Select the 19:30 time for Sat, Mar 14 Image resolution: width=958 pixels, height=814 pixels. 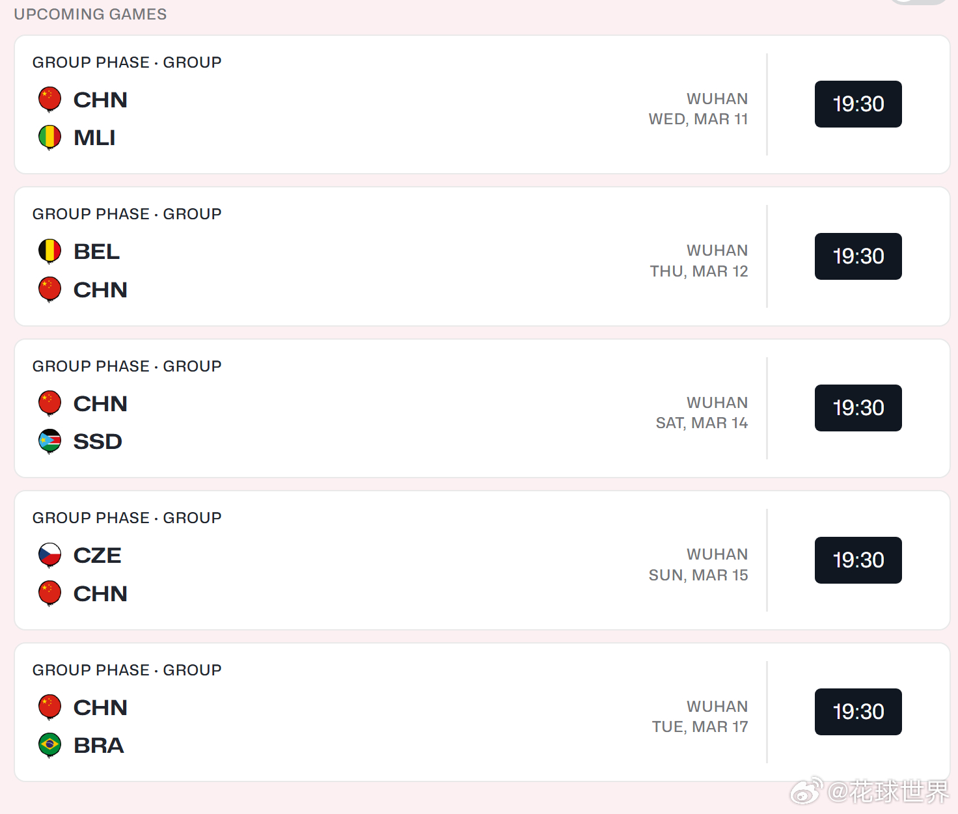click(858, 408)
